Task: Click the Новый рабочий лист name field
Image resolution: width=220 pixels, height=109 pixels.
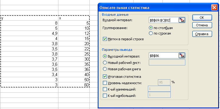Action: [167, 62]
